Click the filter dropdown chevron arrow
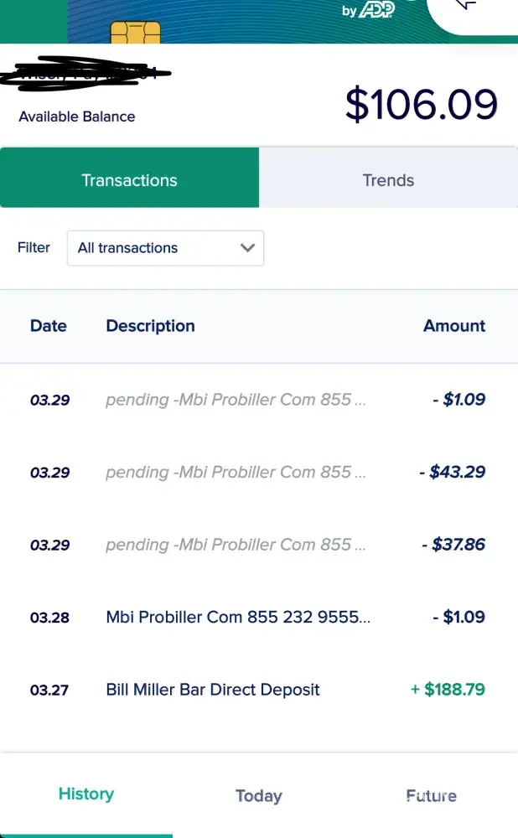 (x=247, y=248)
